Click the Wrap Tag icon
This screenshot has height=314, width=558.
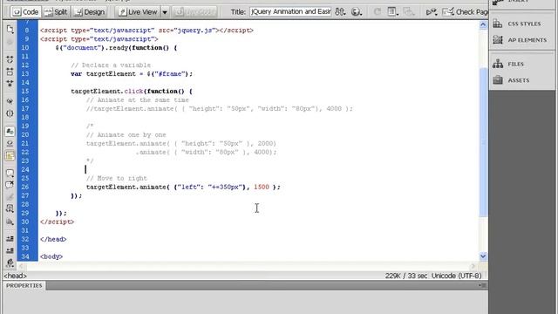coord(10,197)
